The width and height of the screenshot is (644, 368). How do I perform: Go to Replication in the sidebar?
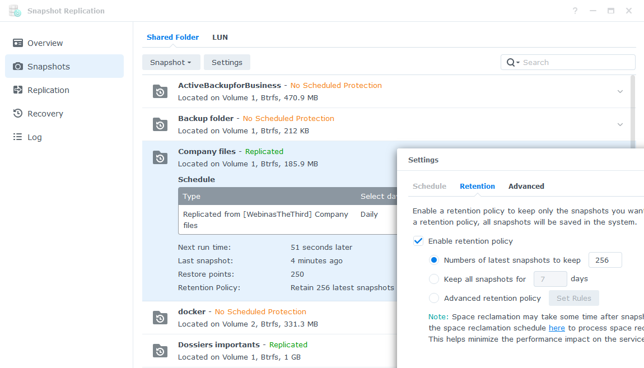click(x=48, y=90)
